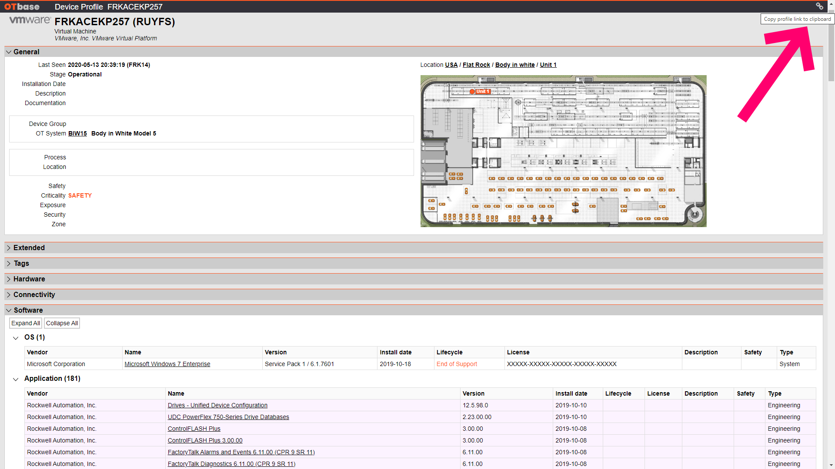This screenshot has width=835, height=469.
Task: Click the VMware logo
Action: pos(30,20)
